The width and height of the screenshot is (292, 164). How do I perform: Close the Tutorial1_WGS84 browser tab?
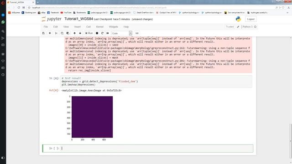point(33,2)
